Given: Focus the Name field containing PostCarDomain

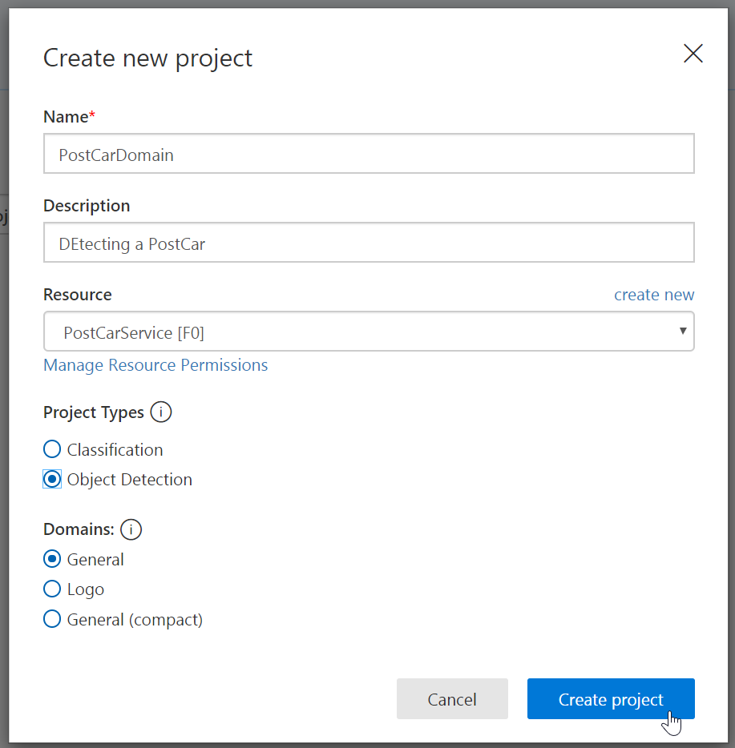Looking at the screenshot, I should (x=369, y=154).
